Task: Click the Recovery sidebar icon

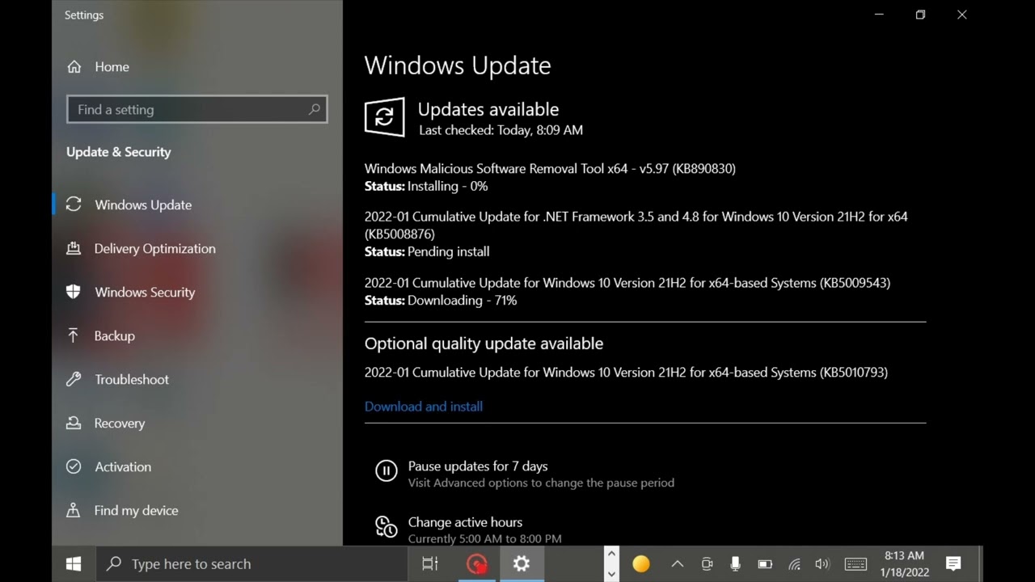Action: point(74,423)
